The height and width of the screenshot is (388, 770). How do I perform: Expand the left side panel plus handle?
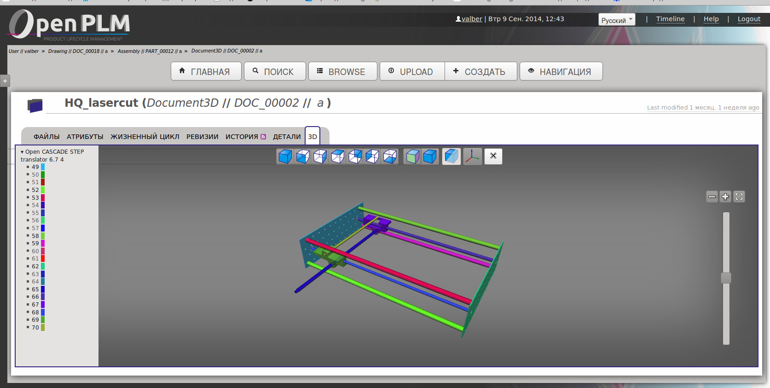(5, 81)
